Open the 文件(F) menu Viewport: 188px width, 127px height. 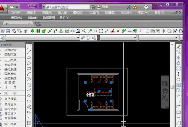[16, 13]
